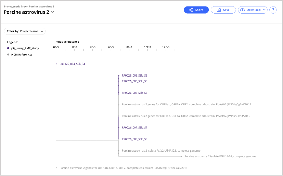283x176 pixels.
Task: Open help via the question mark icon
Action: pyautogui.click(x=273, y=10)
